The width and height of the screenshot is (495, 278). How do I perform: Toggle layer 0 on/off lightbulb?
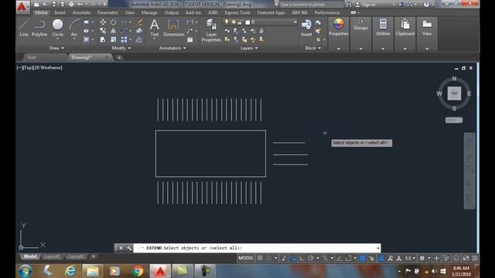click(x=227, y=22)
